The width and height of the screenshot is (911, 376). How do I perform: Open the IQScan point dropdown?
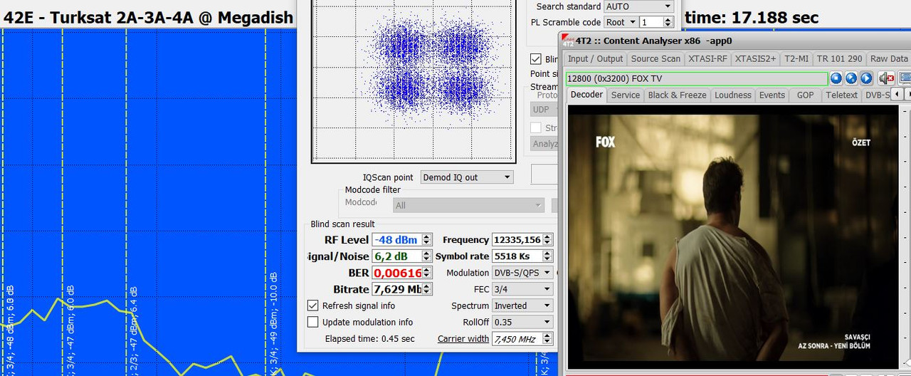467,177
